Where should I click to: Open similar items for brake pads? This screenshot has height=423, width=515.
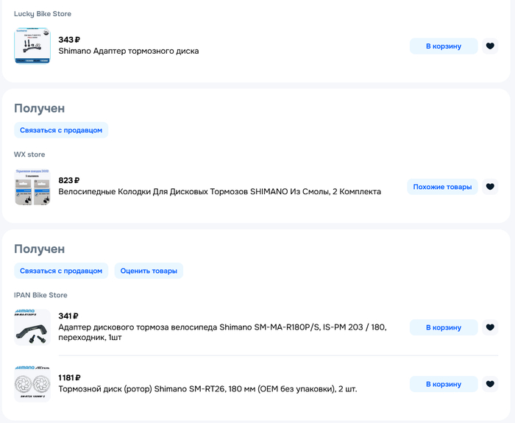[442, 187]
